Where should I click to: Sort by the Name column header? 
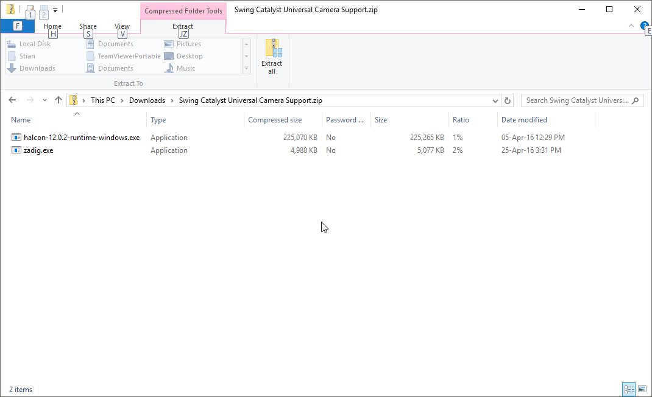[21, 120]
